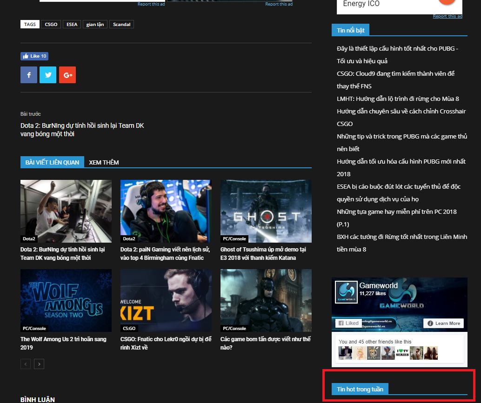This screenshot has width=481, height=403.
Task: Open previous article about BurNIng reviving Team DK
Action: click(x=82, y=130)
